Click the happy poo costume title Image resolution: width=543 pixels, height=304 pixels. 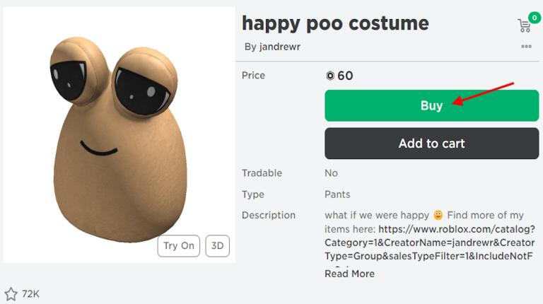click(x=335, y=23)
